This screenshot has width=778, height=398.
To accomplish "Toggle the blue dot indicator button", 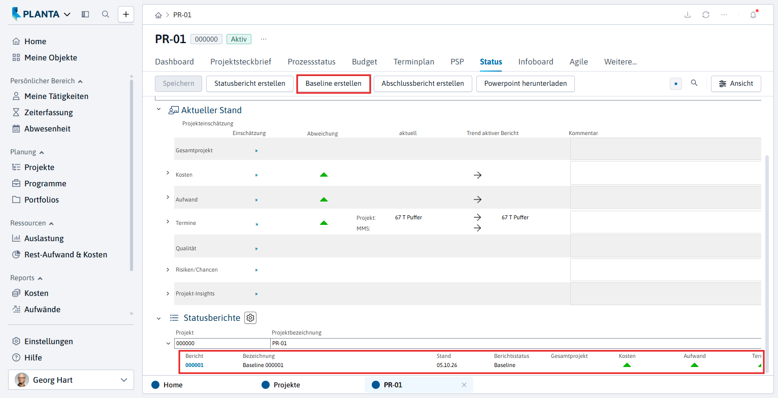I will tap(676, 84).
